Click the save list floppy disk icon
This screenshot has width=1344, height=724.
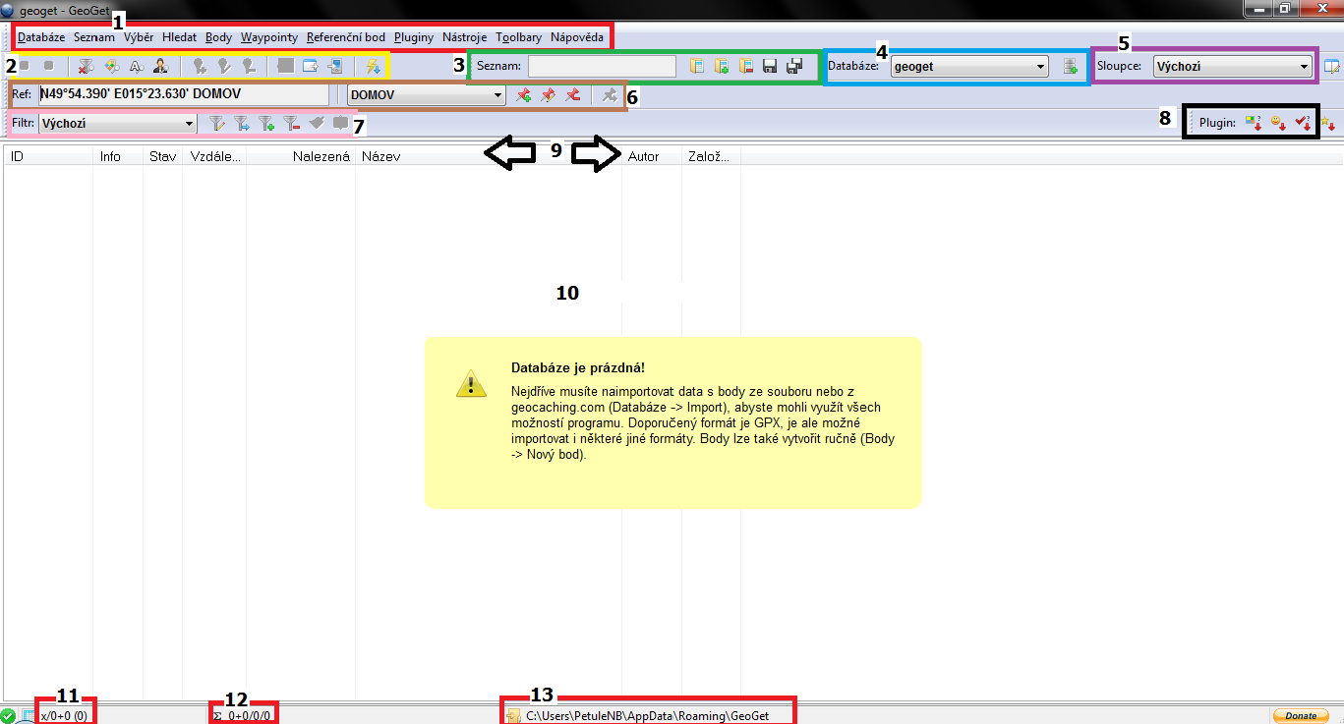tap(770, 66)
